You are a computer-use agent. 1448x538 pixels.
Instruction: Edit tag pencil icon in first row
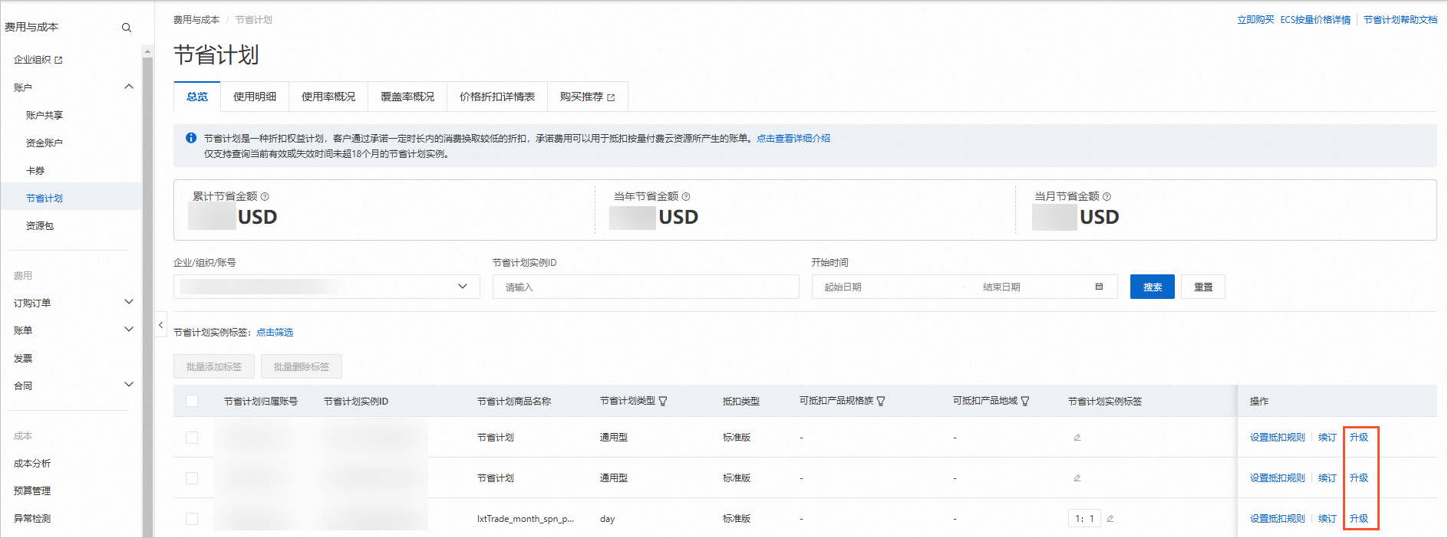point(1077,438)
